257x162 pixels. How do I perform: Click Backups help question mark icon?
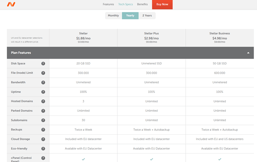43,130
